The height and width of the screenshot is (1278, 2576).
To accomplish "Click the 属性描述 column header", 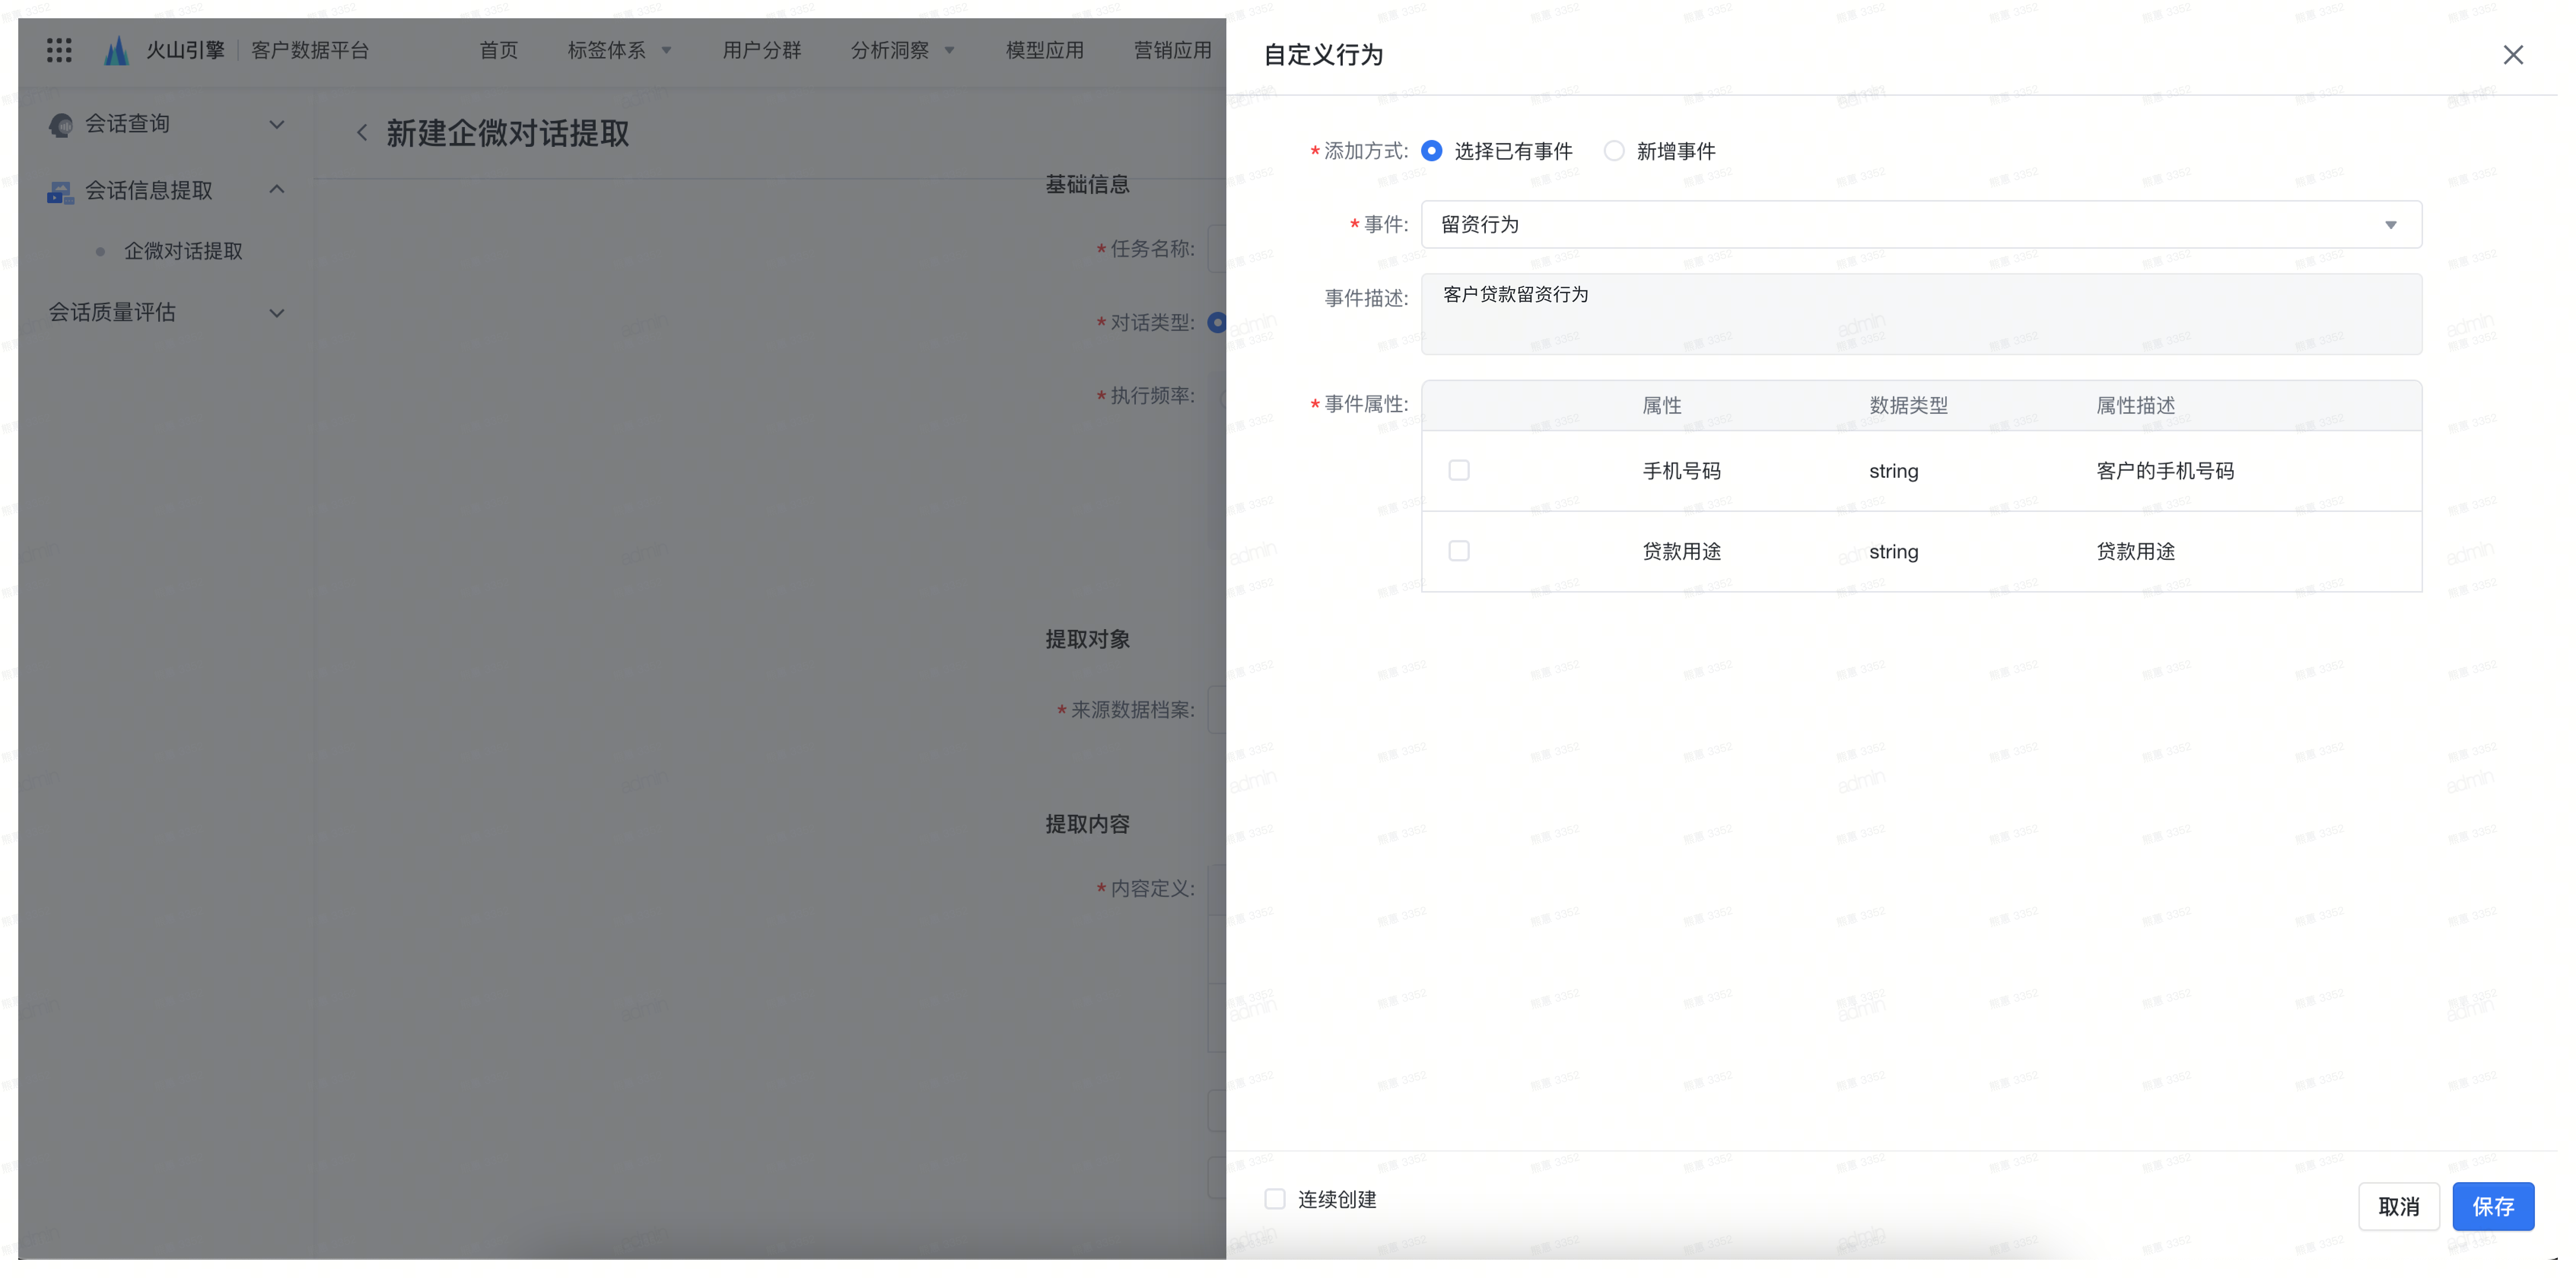I will point(2135,406).
